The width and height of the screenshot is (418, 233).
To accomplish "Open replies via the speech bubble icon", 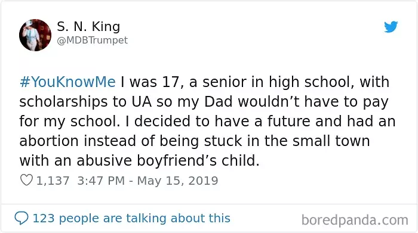I will [21, 218].
